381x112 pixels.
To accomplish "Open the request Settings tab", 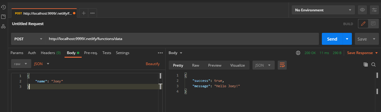I will coord(122,53).
